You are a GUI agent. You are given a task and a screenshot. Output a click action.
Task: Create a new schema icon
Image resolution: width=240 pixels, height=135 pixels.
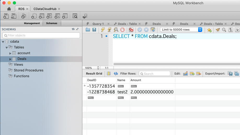pyautogui.click(x=34, y=16)
